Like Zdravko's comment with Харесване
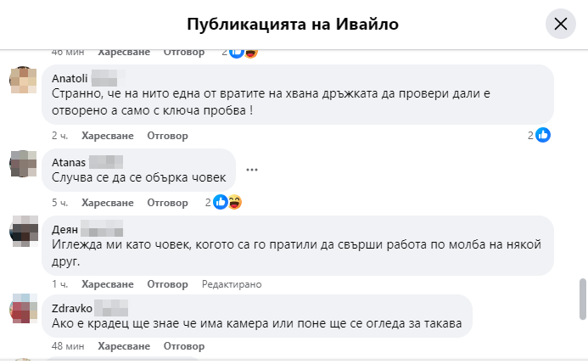 [124, 346]
